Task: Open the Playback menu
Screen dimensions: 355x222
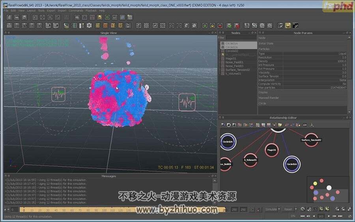Action: (91, 11)
